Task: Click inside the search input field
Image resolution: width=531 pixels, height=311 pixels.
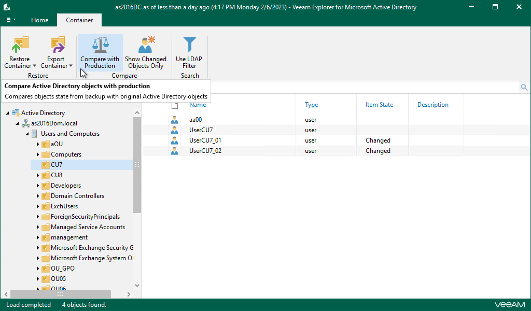Action: (x=364, y=87)
